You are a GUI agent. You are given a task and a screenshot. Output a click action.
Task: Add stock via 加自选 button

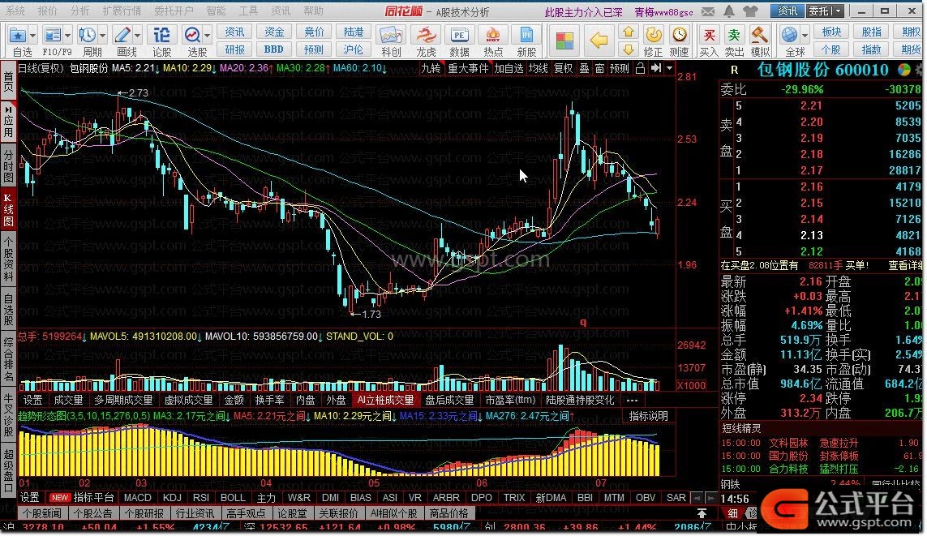pyautogui.click(x=509, y=69)
